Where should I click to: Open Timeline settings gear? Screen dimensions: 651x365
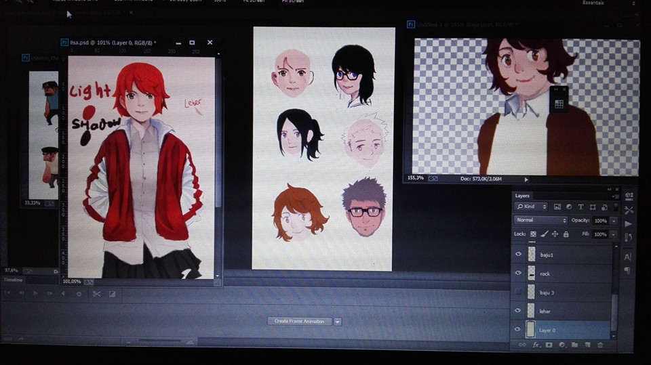[x=79, y=294]
